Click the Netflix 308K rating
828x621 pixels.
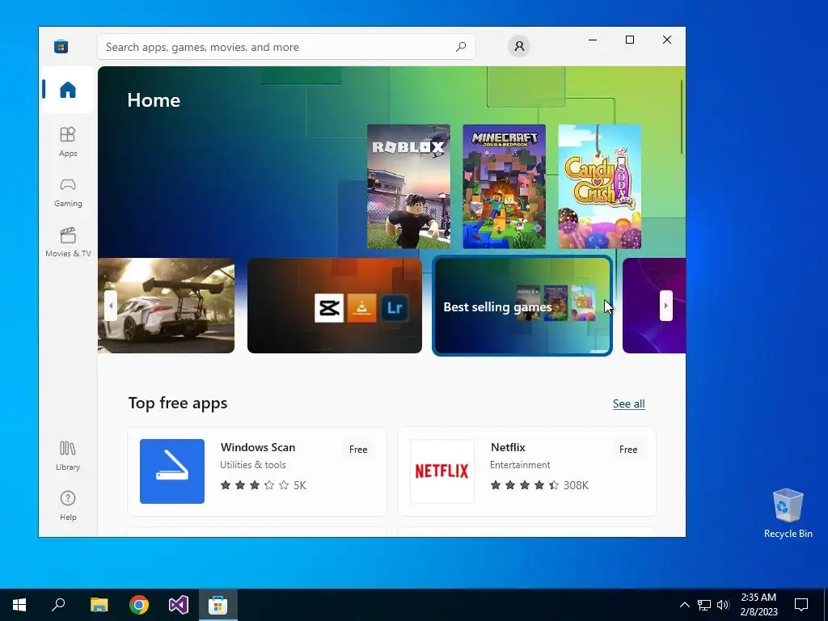[539, 485]
